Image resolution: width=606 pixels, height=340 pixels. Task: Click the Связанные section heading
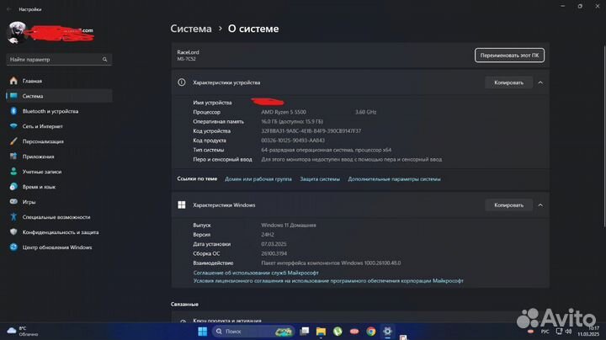(184, 304)
